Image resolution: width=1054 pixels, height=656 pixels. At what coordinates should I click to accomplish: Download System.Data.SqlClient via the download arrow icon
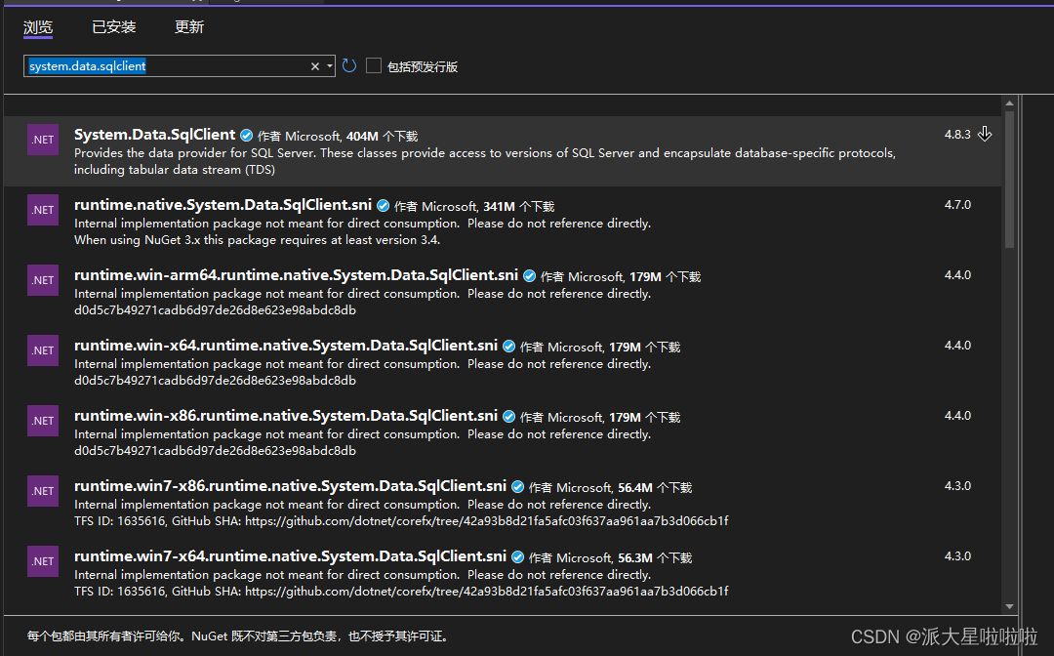986,133
